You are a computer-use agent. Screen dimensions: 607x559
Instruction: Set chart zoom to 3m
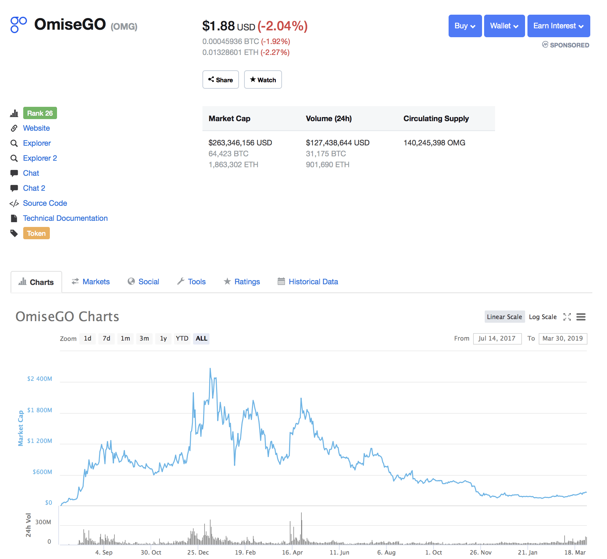pos(144,339)
